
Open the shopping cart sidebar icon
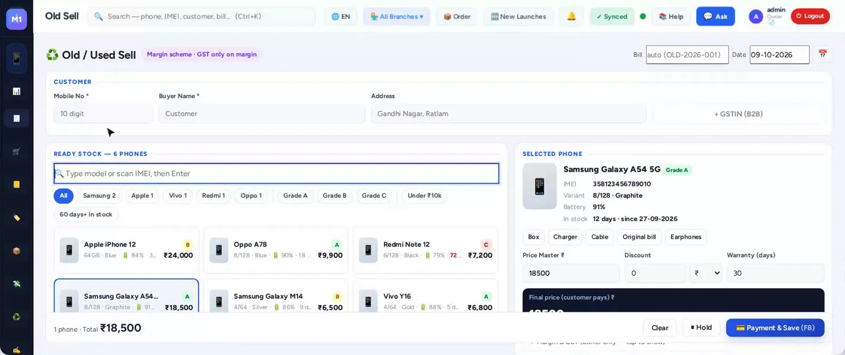point(16,151)
